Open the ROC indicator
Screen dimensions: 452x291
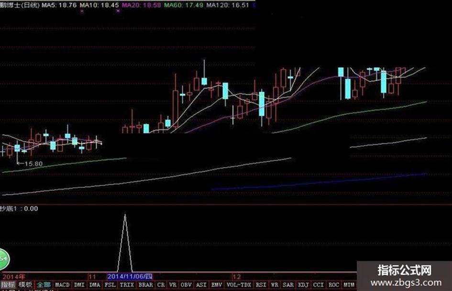(x=333, y=285)
